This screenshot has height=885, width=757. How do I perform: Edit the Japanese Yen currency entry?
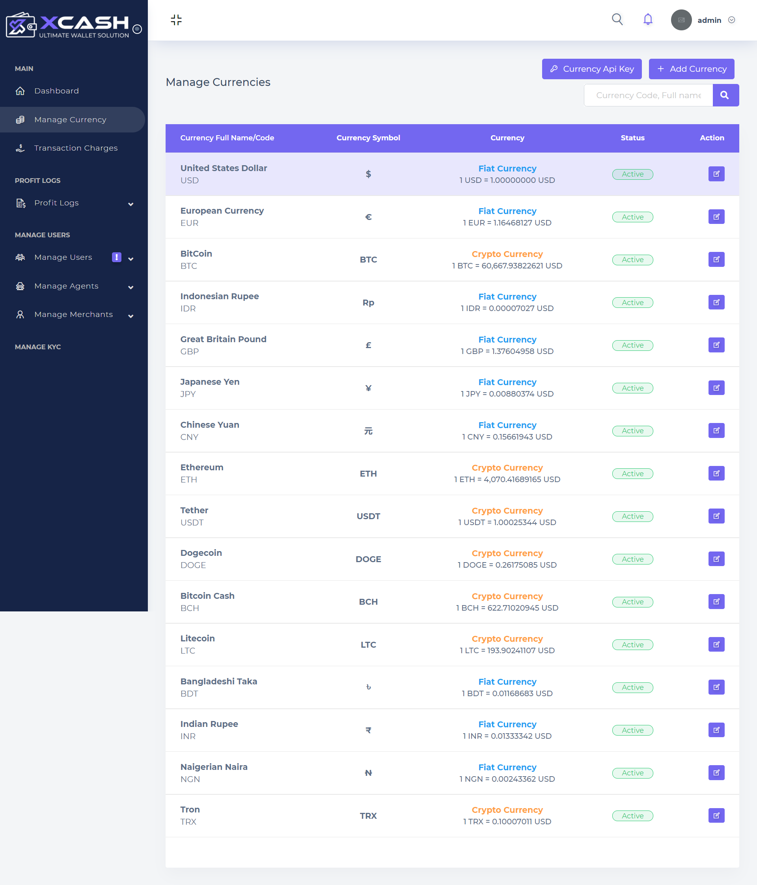[716, 388]
